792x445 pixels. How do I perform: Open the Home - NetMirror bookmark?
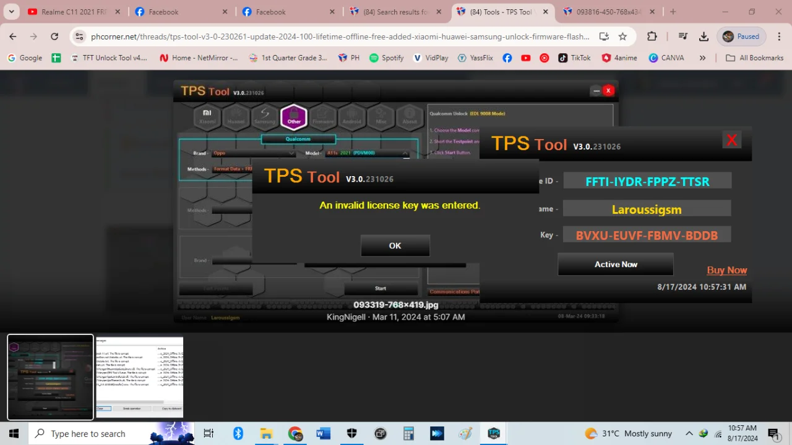click(x=199, y=57)
